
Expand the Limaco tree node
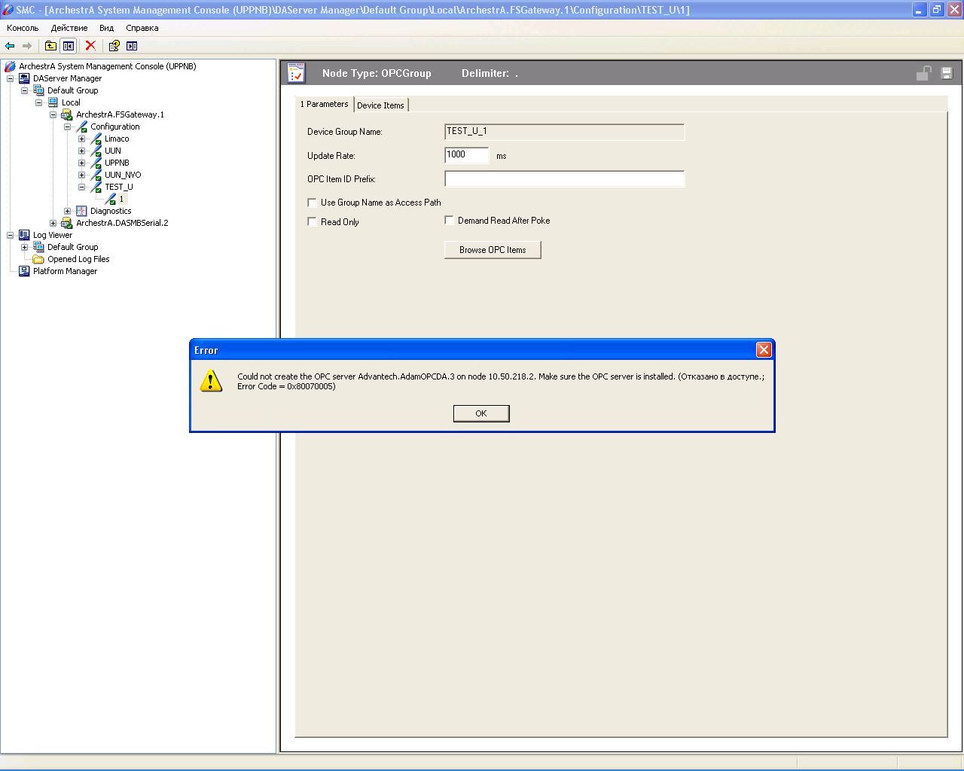(x=81, y=139)
